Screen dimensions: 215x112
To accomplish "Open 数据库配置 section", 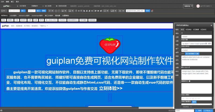I will [x=61, y=6].
